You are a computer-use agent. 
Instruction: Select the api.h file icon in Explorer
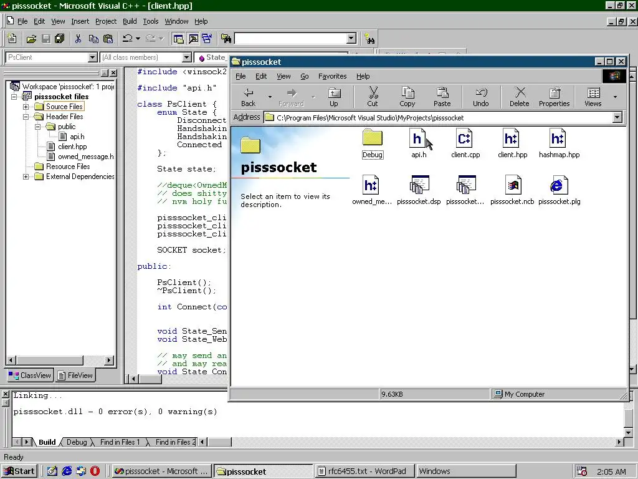click(418, 144)
